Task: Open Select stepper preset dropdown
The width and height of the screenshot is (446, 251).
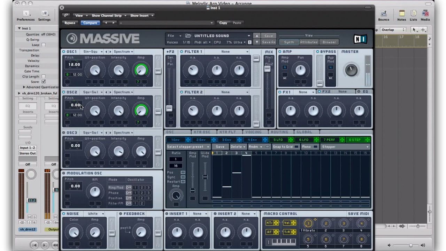Action: point(189,147)
